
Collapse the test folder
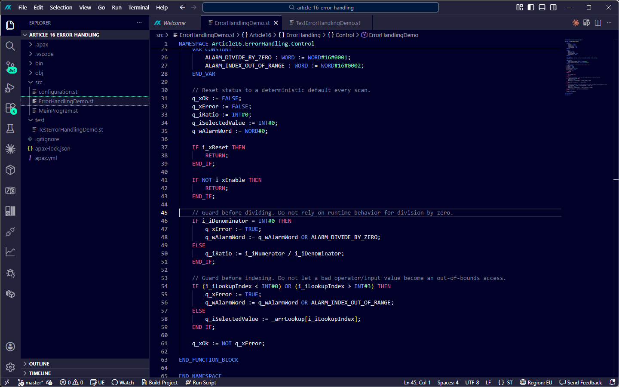85,120
